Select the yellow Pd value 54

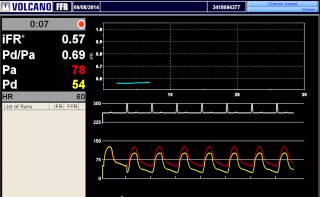(79, 85)
